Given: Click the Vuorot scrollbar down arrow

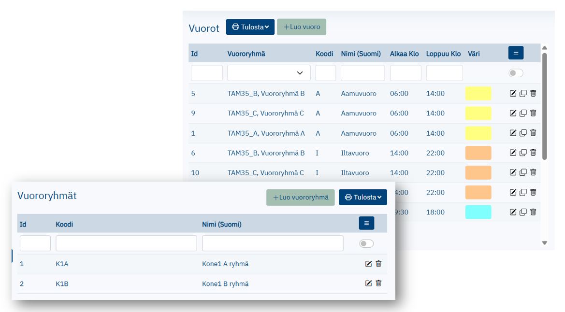Looking at the screenshot, I should (545, 243).
